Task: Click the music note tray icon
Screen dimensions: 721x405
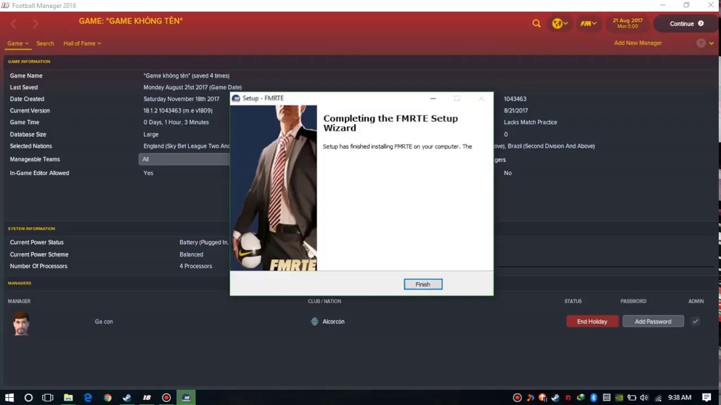Action: pos(530,398)
